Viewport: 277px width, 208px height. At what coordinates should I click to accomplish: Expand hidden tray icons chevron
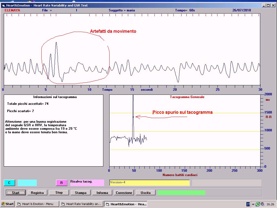(x=253, y=204)
